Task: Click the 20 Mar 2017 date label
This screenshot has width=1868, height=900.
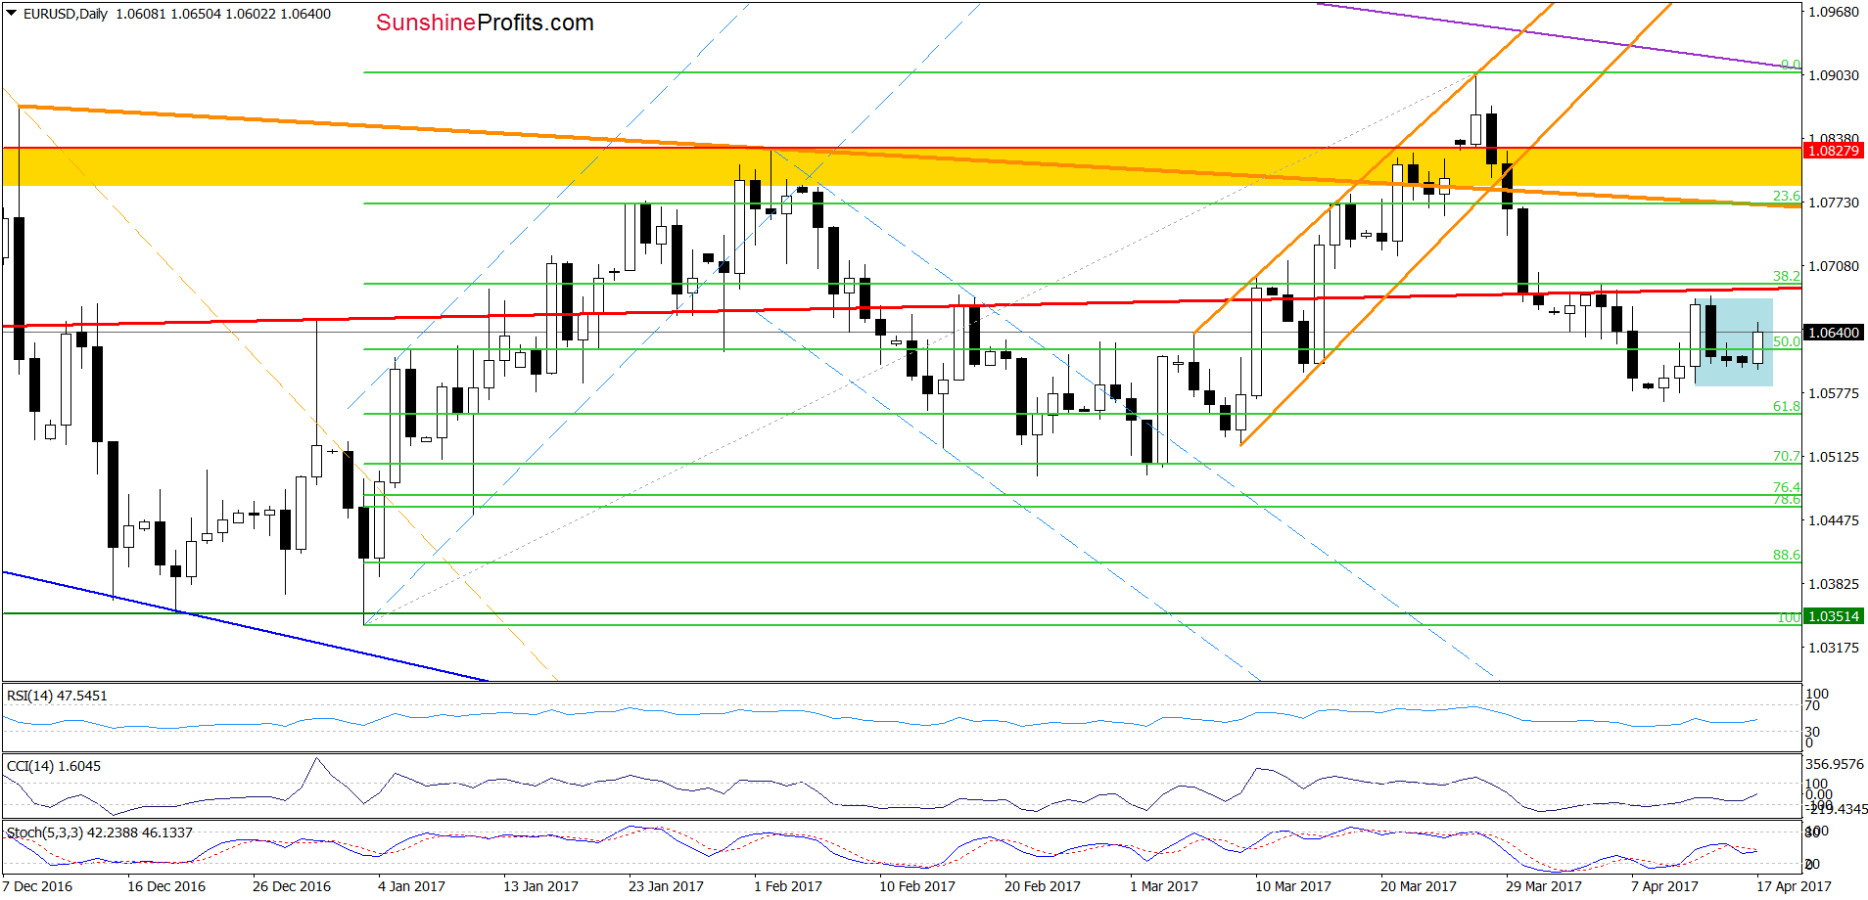Action: pyautogui.click(x=1419, y=886)
